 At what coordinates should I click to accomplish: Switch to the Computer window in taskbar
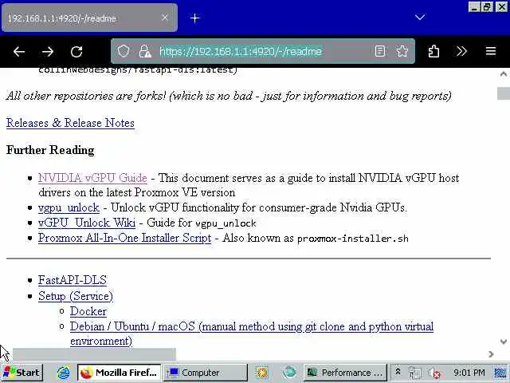click(205, 373)
